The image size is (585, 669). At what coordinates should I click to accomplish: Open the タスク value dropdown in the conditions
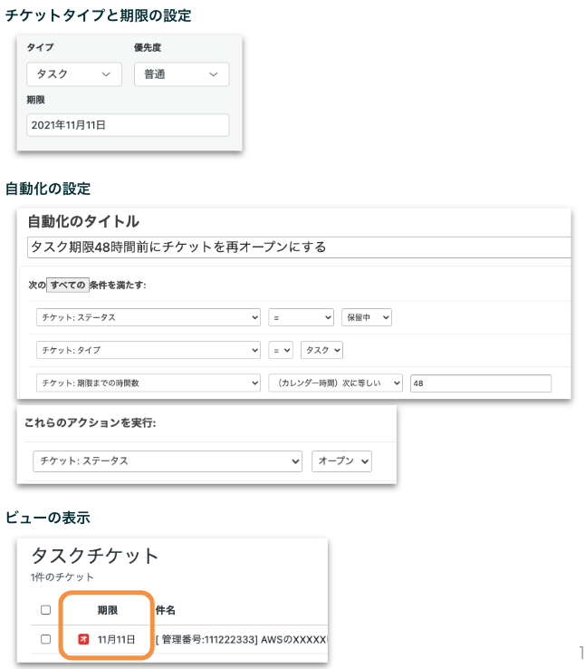point(322,350)
